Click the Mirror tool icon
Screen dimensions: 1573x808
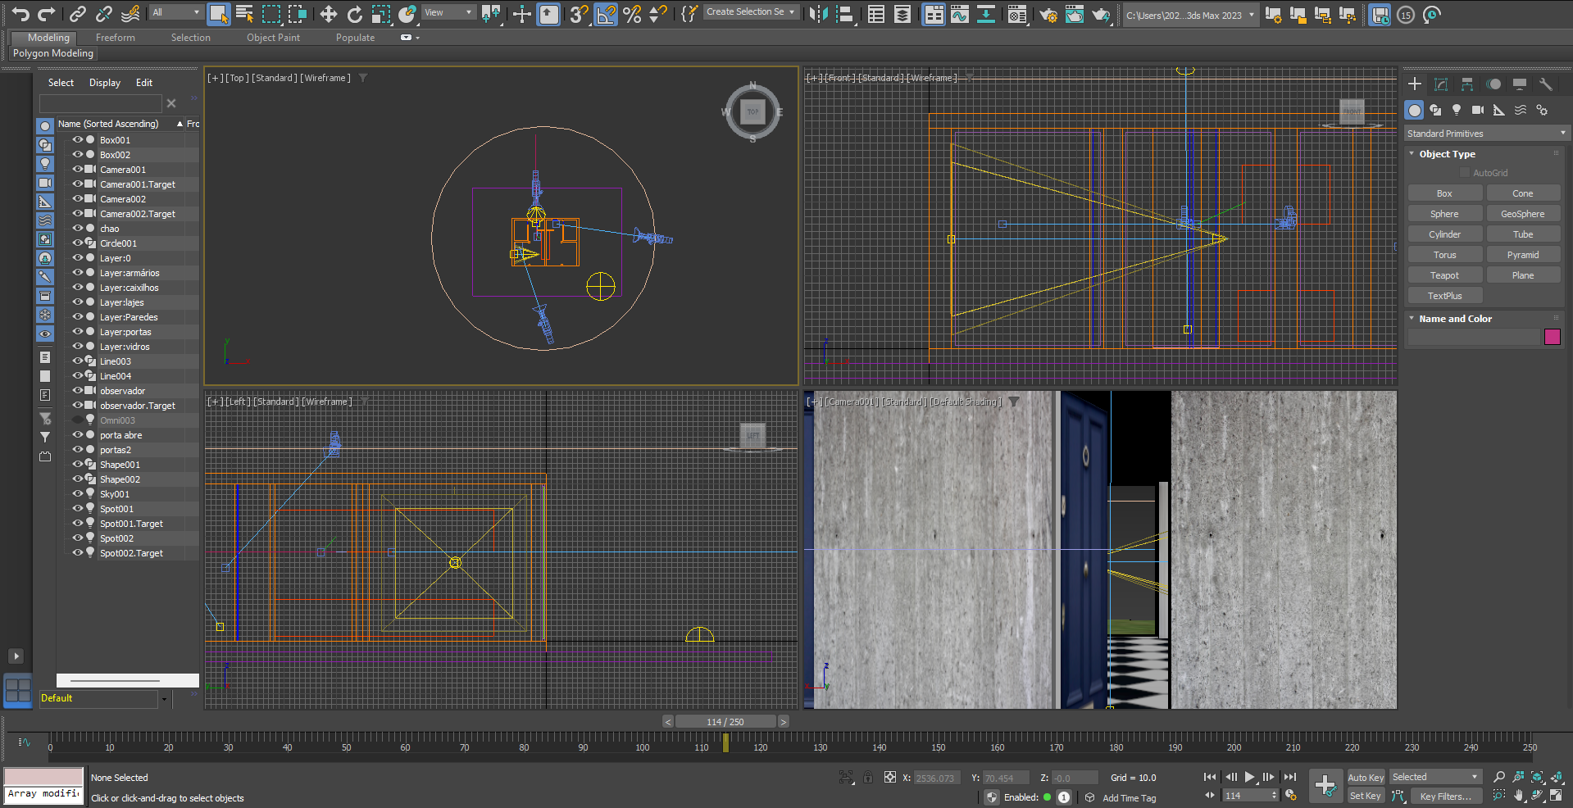pyautogui.click(x=817, y=14)
